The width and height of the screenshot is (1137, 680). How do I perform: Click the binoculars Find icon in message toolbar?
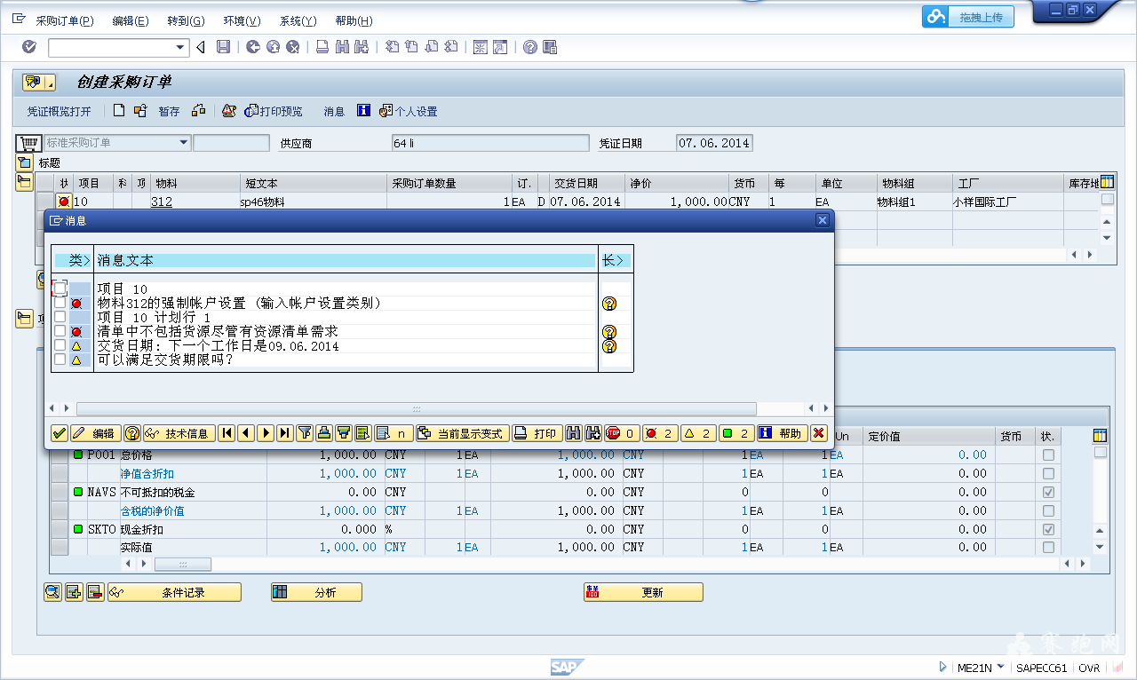(573, 433)
